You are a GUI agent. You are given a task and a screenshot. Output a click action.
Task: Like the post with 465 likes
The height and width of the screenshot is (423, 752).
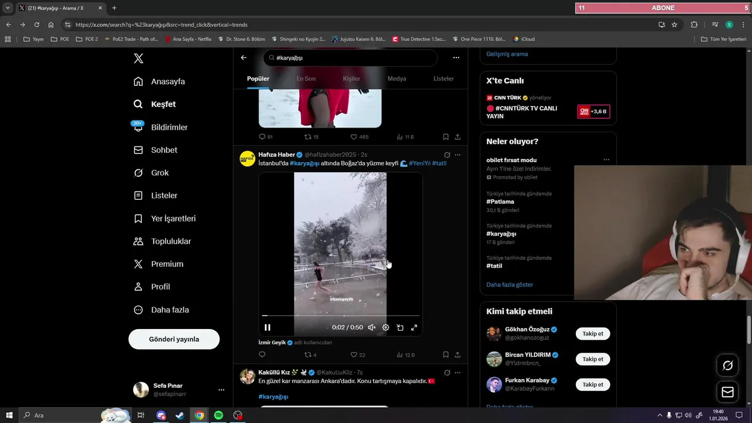tap(359, 137)
